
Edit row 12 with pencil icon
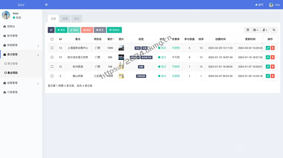pos(268,67)
